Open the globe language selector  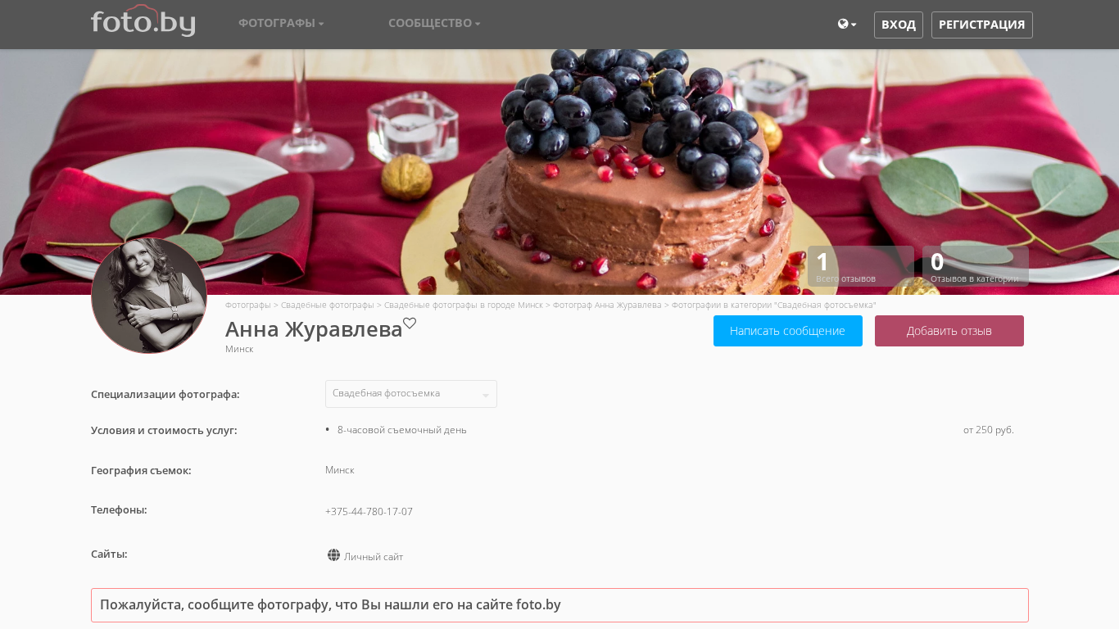[x=847, y=25]
